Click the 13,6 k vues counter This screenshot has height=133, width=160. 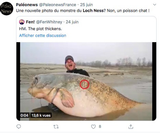(41, 115)
